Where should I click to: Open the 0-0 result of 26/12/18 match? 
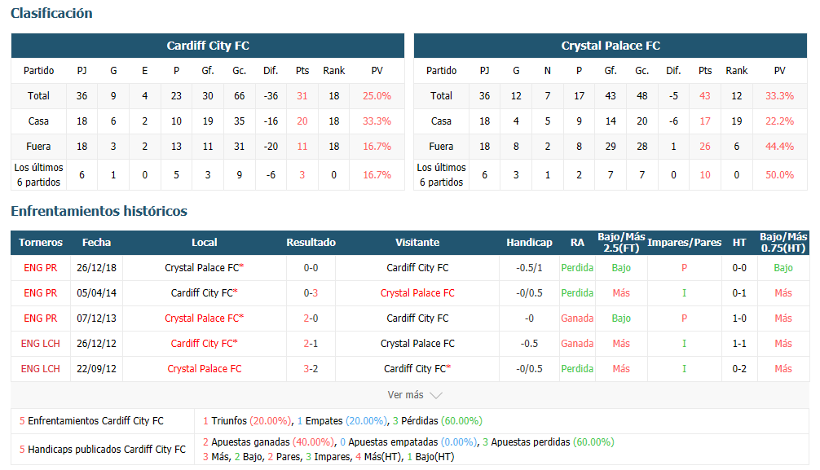[311, 268]
